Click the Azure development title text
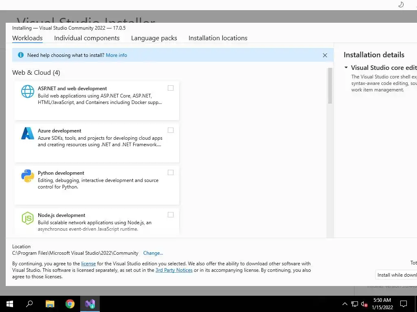417x312 pixels. 59,130
